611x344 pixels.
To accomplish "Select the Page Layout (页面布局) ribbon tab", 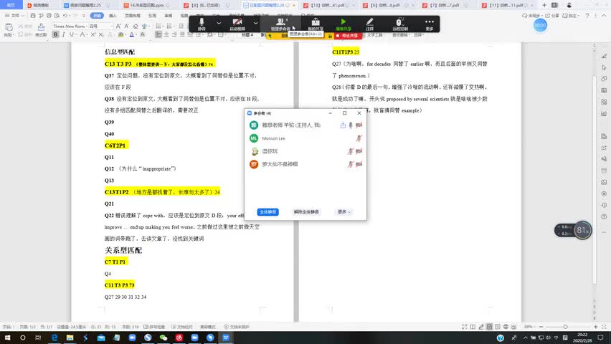I will click(x=133, y=16).
